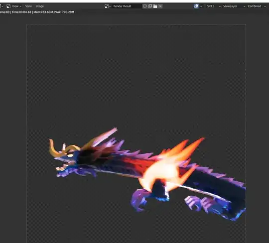The image size is (269, 243).
Task: Open the View menu in the header
Action: 28,6
